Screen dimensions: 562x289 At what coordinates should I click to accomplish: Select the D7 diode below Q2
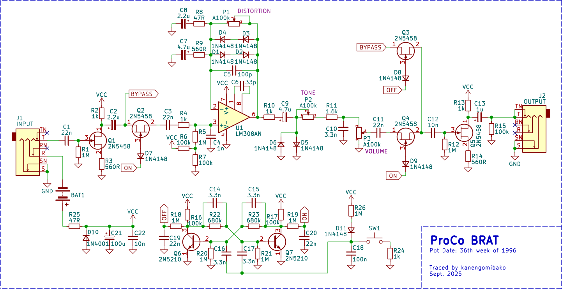(140, 156)
